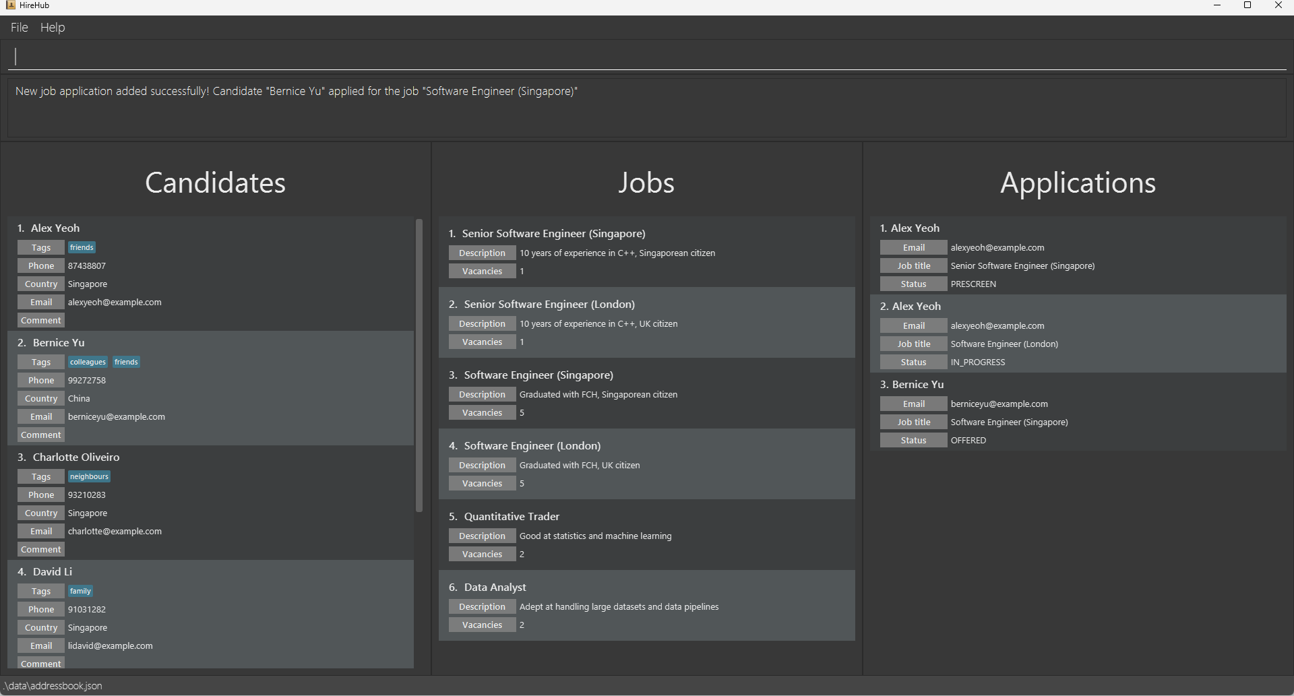Click the command input field
The width and height of the screenshot is (1294, 696).
click(647, 57)
